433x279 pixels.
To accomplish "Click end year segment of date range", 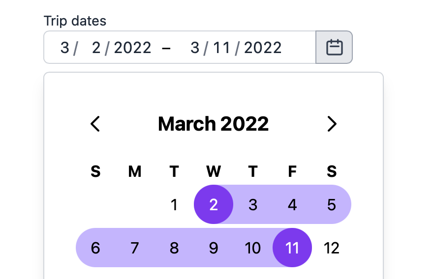I will [263, 48].
